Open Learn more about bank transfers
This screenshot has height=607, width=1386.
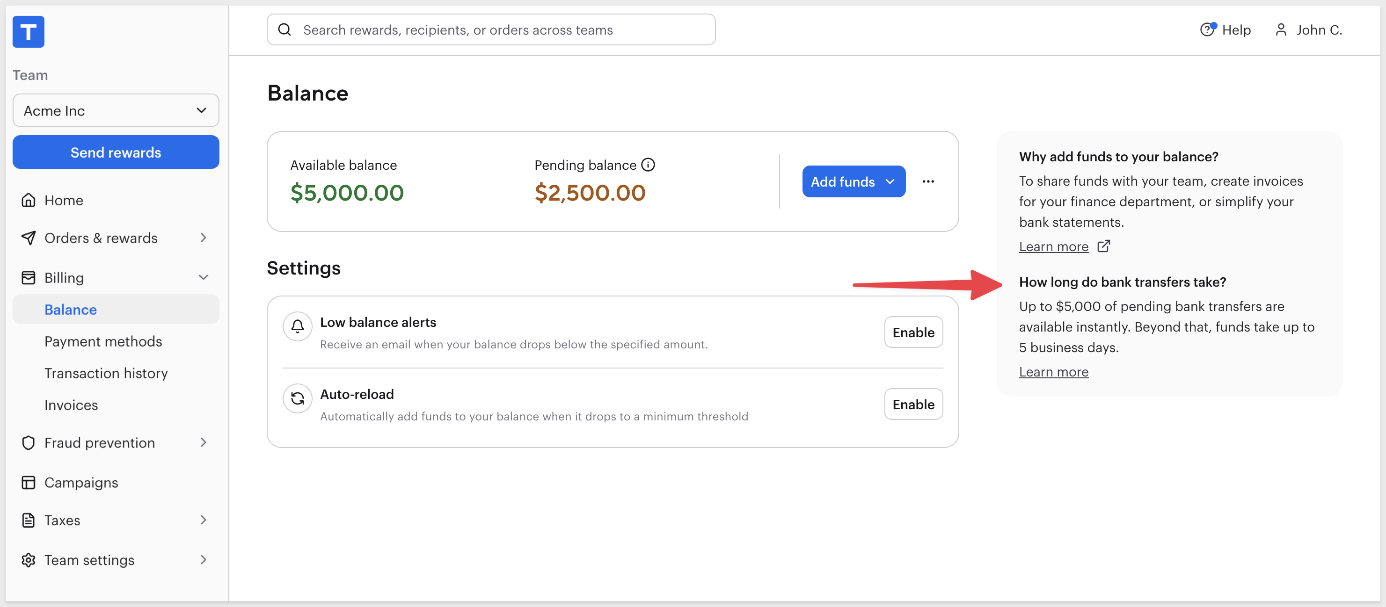(x=1053, y=371)
